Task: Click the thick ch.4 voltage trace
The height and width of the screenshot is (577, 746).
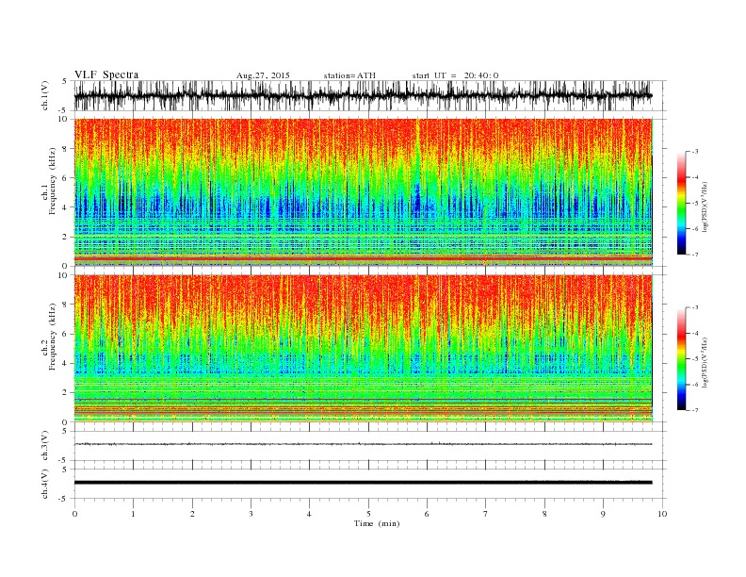Action: pyautogui.click(x=364, y=483)
